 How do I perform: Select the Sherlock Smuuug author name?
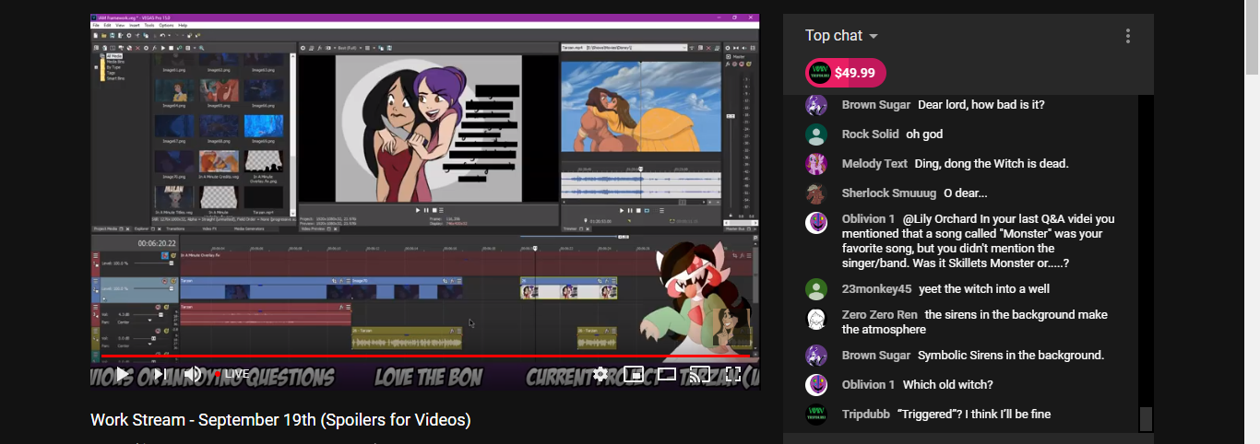[889, 193]
